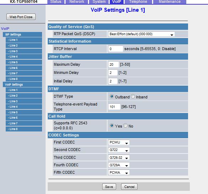Select Outband DTMF type
This screenshot has width=208, height=194.
112,97
